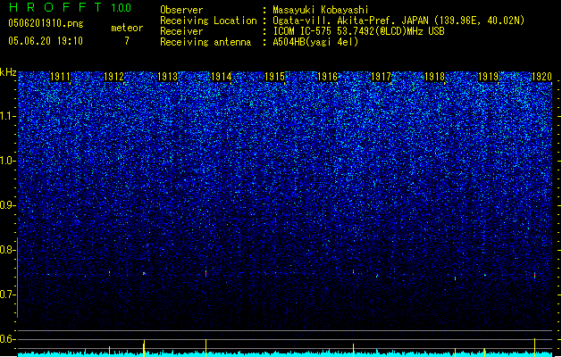Click the Receiving antenna label
Viewport: 562px width, 357px height.
click(x=206, y=42)
